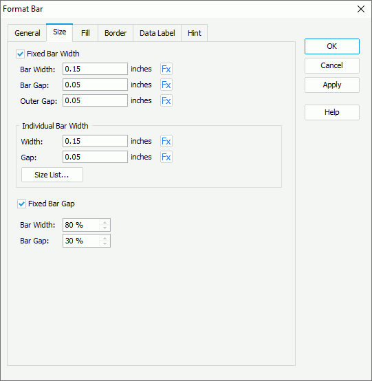Increase Bar Gap percentage with up arrow
This screenshot has width=372, height=381.
click(105, 238)
